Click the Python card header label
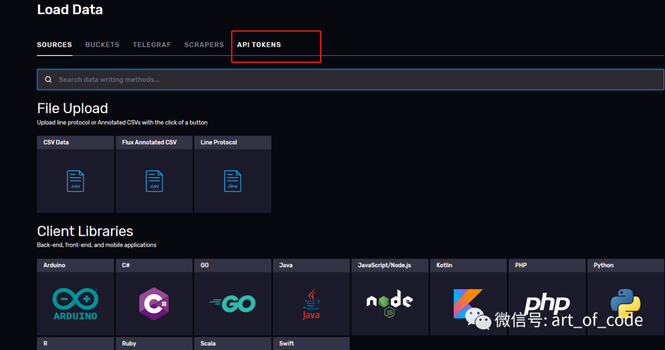 point(603,265)
